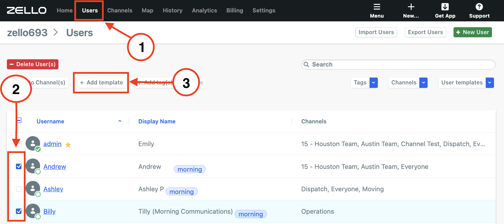
Task: Click the morning tag on Andrew's row
Action: [x=190, y=169]
